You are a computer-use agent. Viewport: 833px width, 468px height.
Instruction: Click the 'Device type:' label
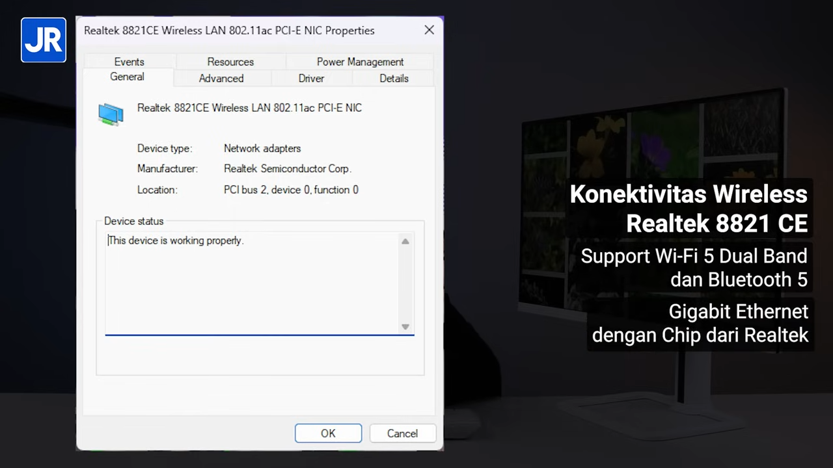tap(165, 148)
